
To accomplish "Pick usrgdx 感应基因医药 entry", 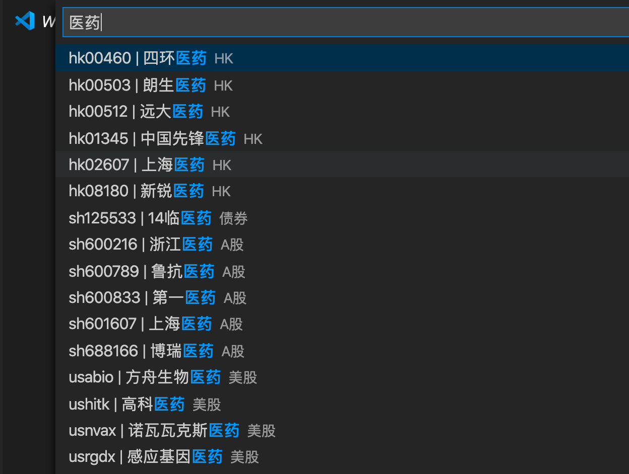I will coord(342,456).
